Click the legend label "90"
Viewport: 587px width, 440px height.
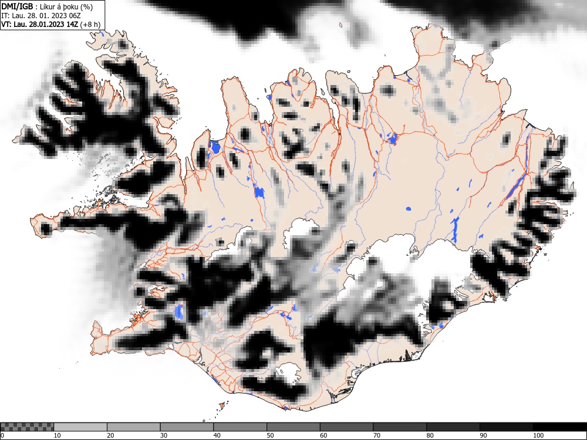483,435
